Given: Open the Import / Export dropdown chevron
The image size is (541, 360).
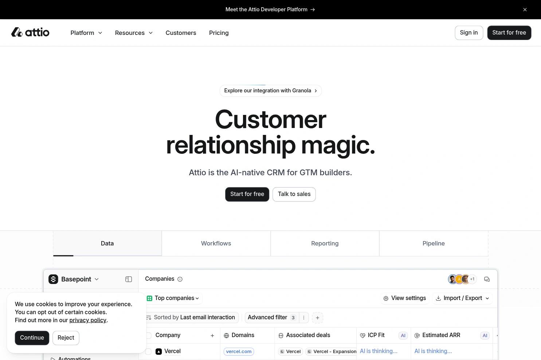Looking at the screenshot, I should tap(487, 299).
